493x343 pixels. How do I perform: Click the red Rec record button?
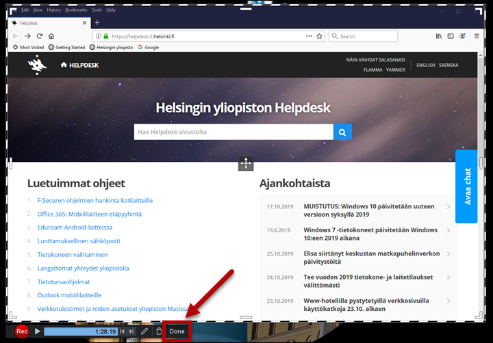[22, 331]
